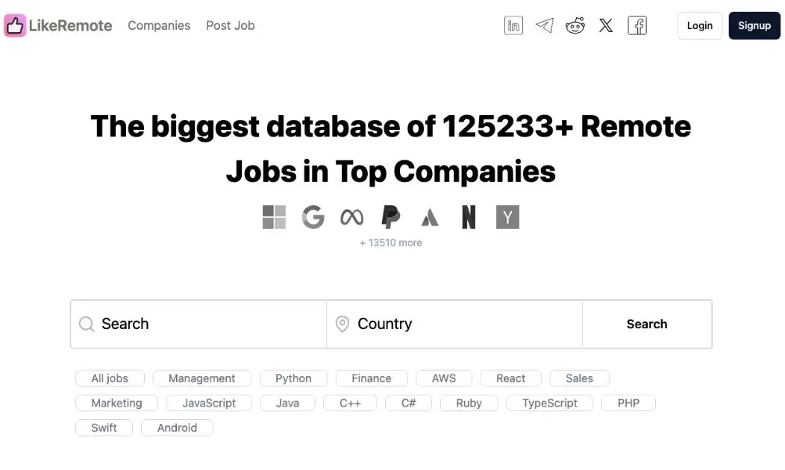The height and width of the screenshot is (470, 785).
Task: Expand the "+ 13510 more" companies link
Action: click(390, 242)
